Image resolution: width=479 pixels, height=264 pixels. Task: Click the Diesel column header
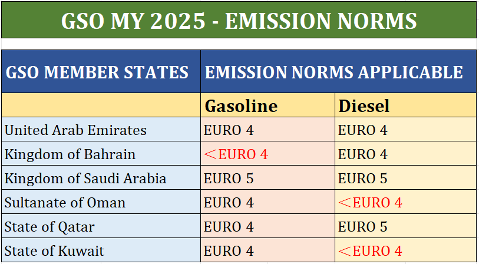tap(406, 105)
